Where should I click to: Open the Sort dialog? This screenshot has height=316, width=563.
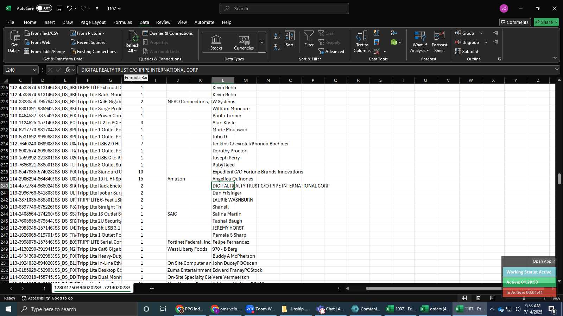290,39
